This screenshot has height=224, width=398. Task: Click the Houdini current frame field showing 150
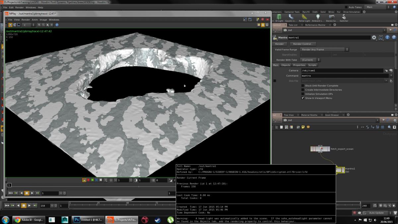click(x=44, y=206)
